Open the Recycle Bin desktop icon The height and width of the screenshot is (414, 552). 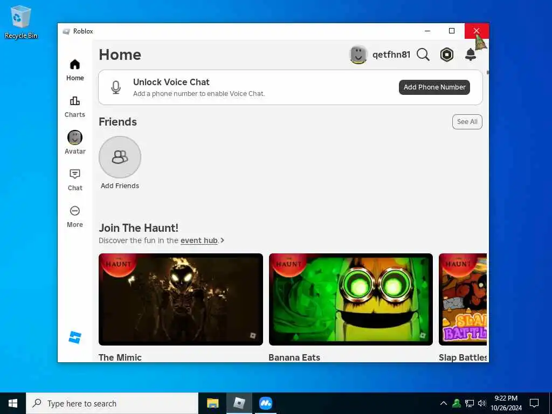tap(21, 22)
